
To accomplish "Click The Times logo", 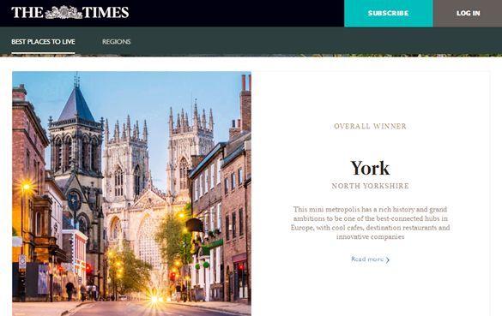I will tap(70, 13).
